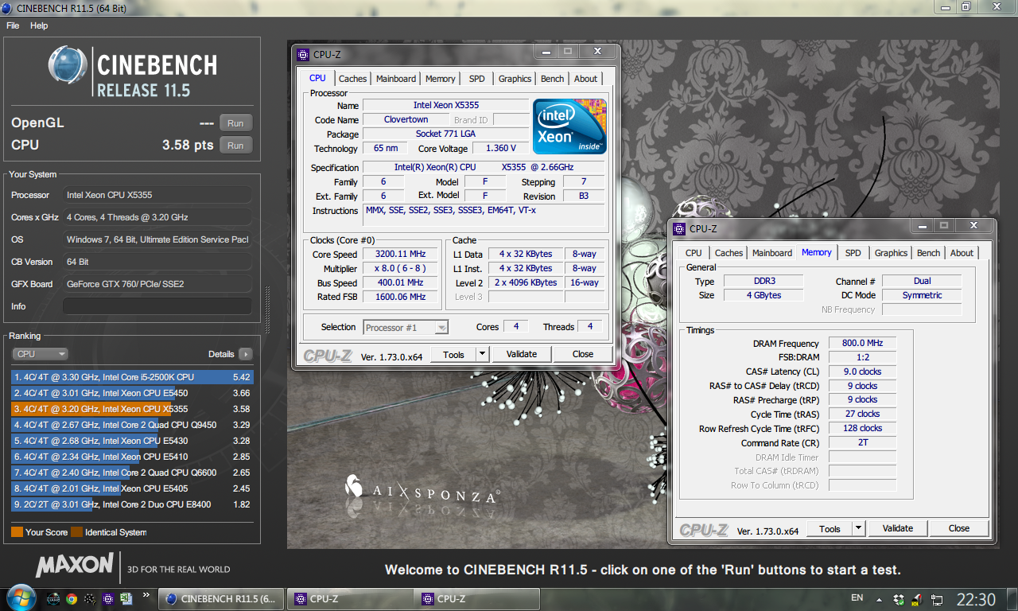
Task: Click the Show desktop strip
Action: pyautogui.click(x=1012, y=599)
